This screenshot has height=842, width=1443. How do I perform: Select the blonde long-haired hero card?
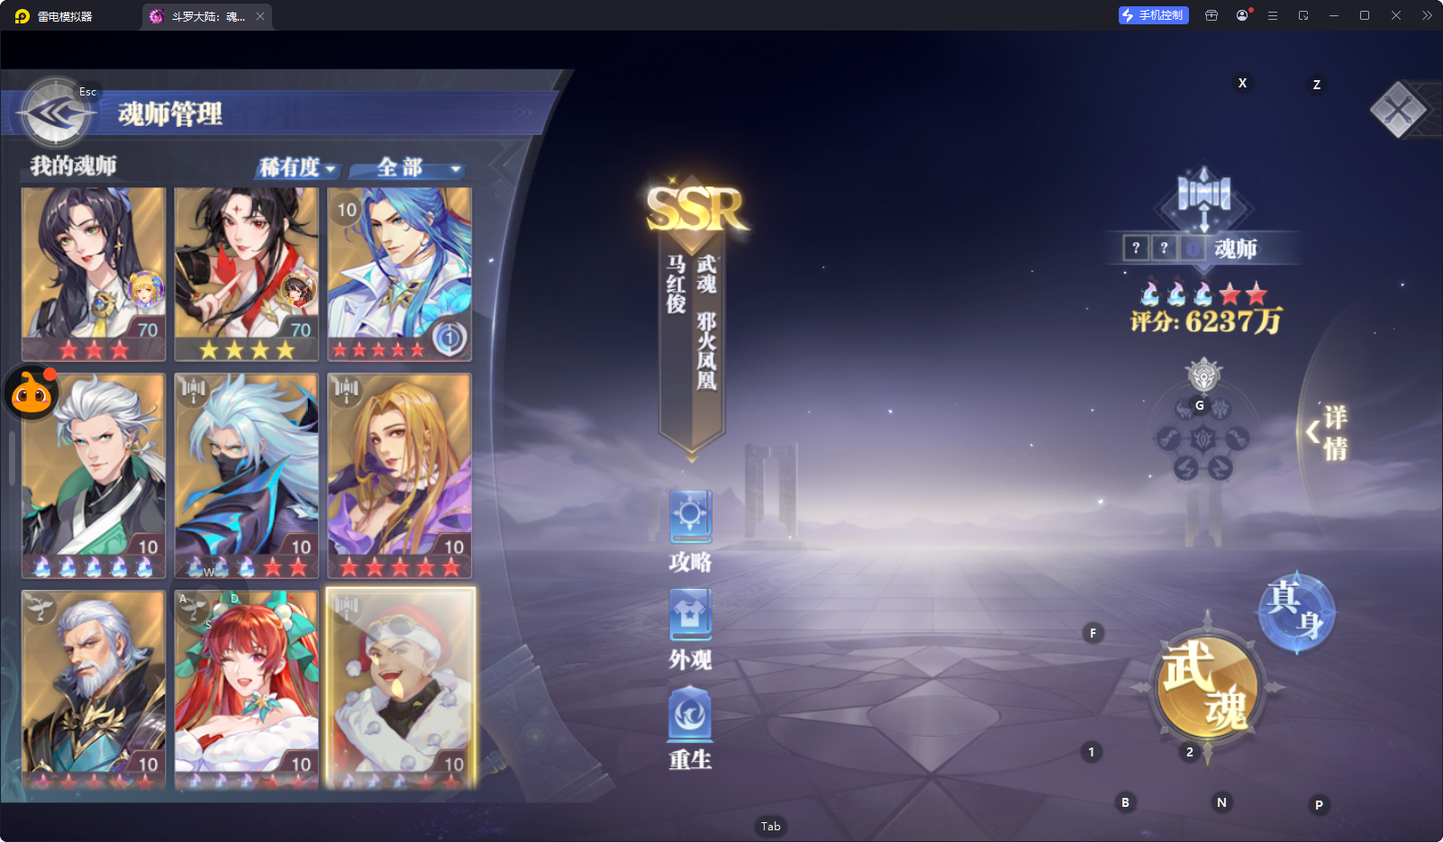400,475
